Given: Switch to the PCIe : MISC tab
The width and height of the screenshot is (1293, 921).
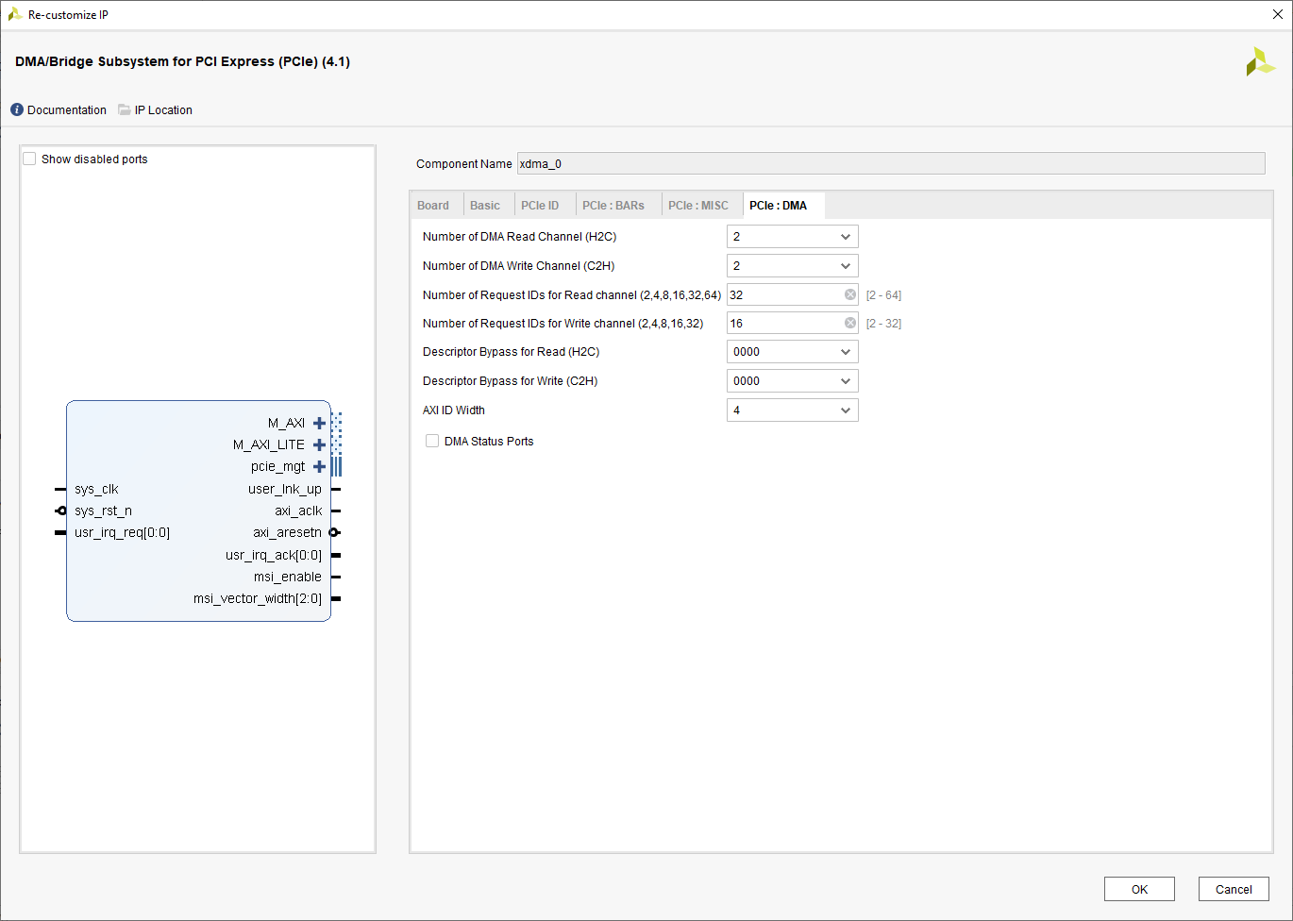Looking at the screenshot, I should pyautogui.click(x=697, y=206).
